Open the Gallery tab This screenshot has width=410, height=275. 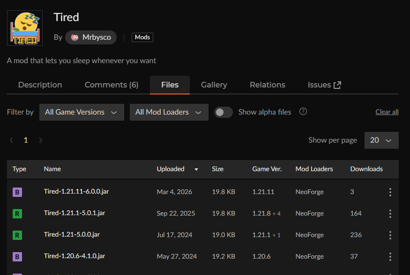tap(214, 85)
